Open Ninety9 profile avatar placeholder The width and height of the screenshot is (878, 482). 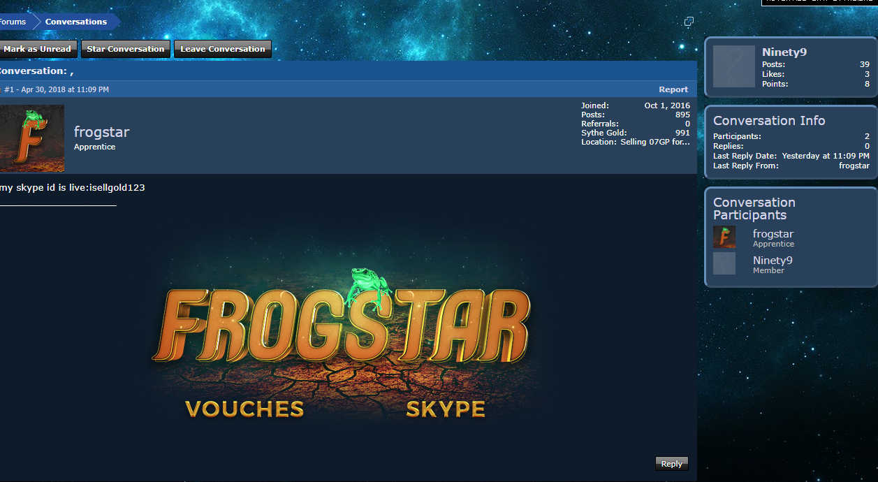point(734,66)
